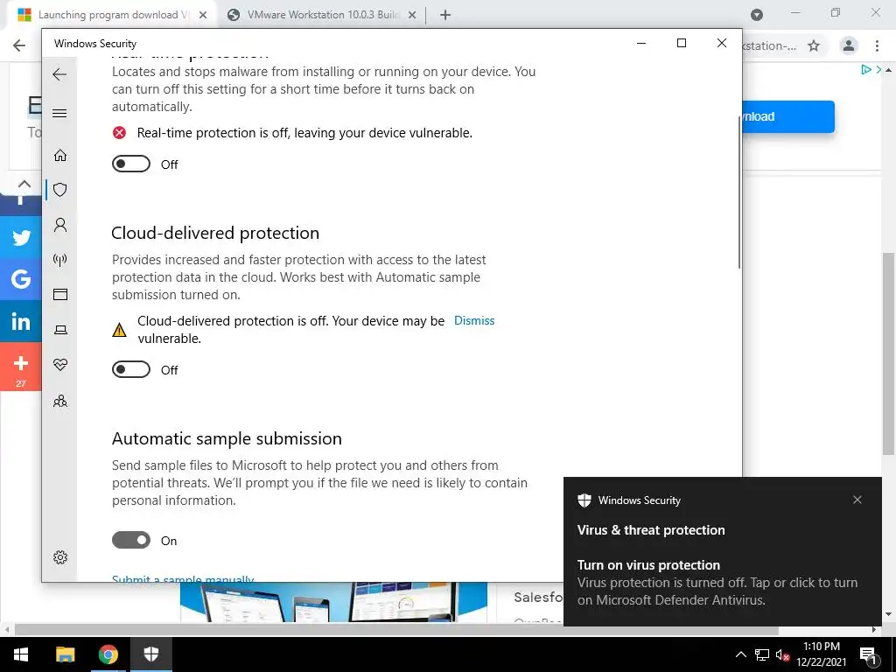Open Firewall & network protection icon
The width and height of the screenshot is (896, 672).
pyautogui.click(x=60, y=260)
